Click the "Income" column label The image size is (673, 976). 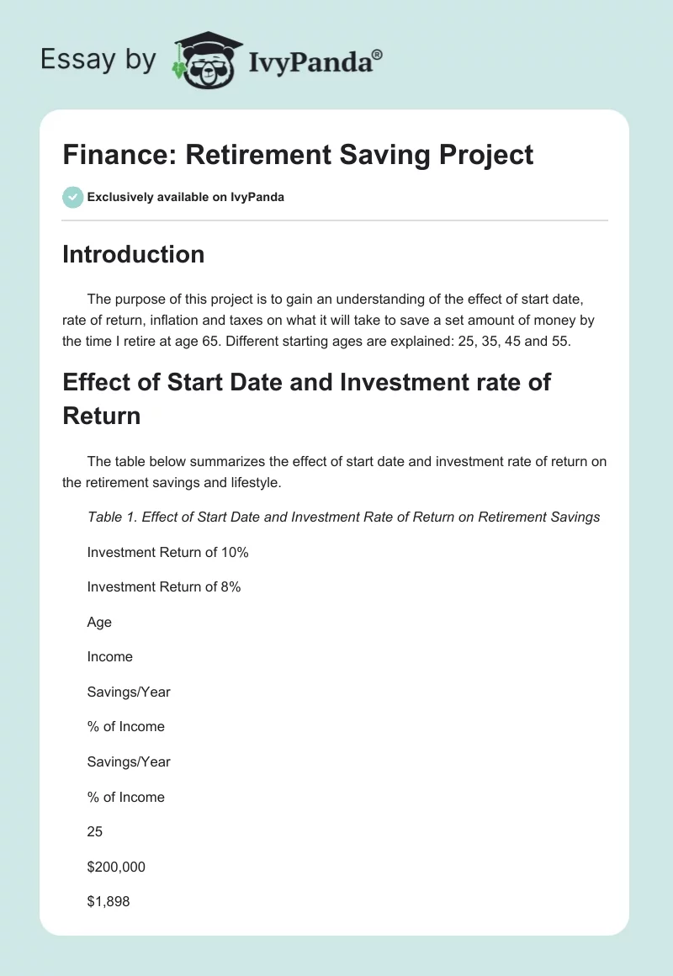(109, 656)
